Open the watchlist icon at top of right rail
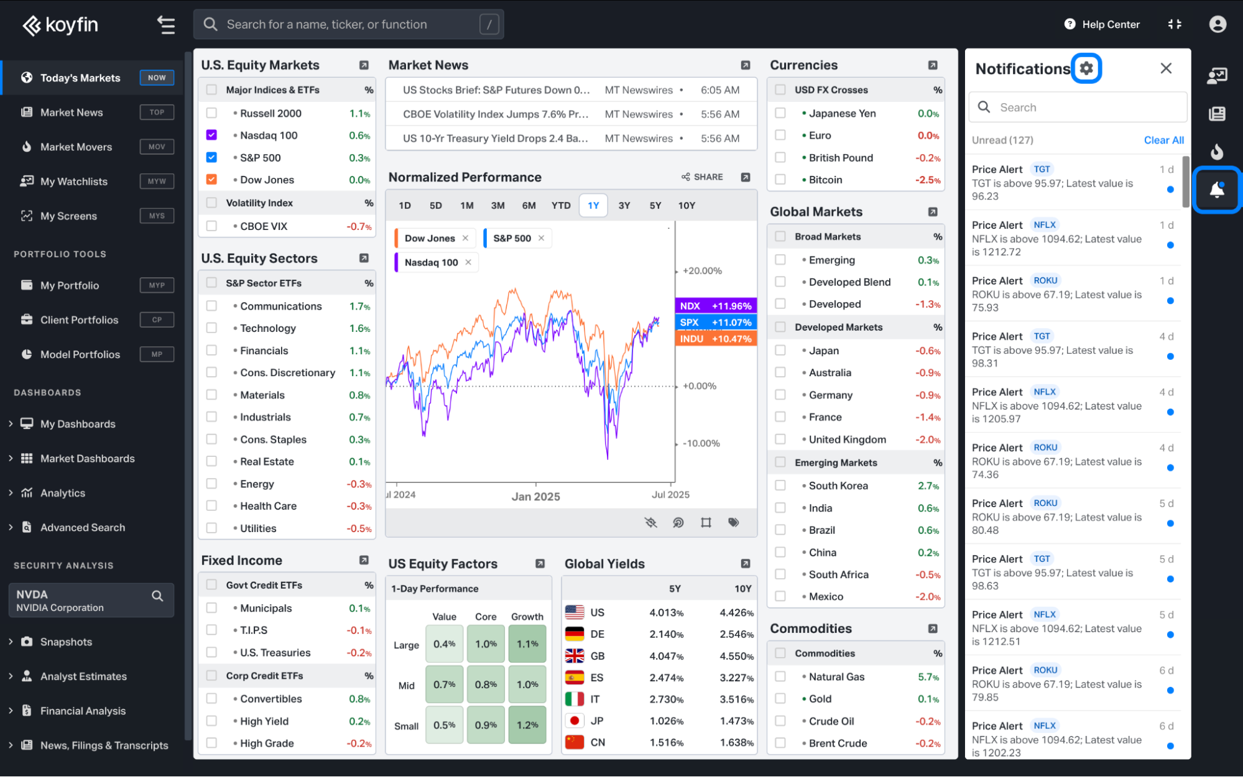This screenshot has height=777, width=1243. point(1217,76)
